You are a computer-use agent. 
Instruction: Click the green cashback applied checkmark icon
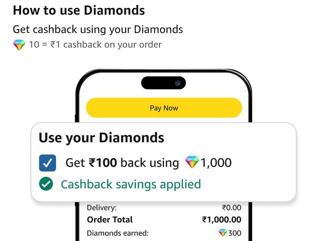46,184
